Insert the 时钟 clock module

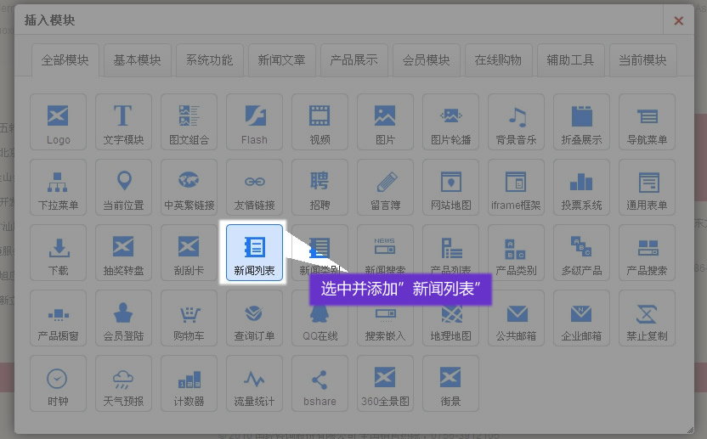pyautogui.click(x=58, y=384)
